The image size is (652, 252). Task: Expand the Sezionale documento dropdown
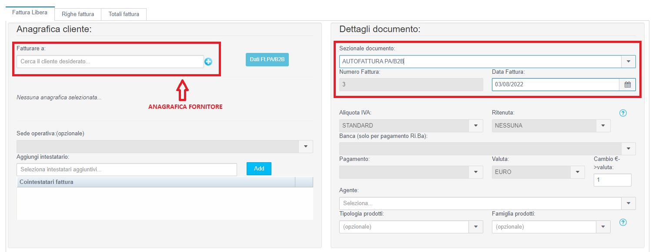[628, 62]
